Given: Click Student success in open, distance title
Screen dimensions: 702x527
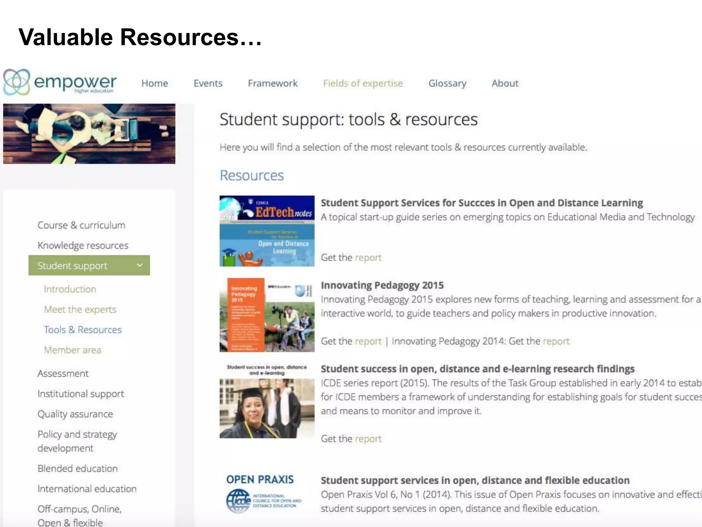Looking at the screenshot, I should [477, 369].
